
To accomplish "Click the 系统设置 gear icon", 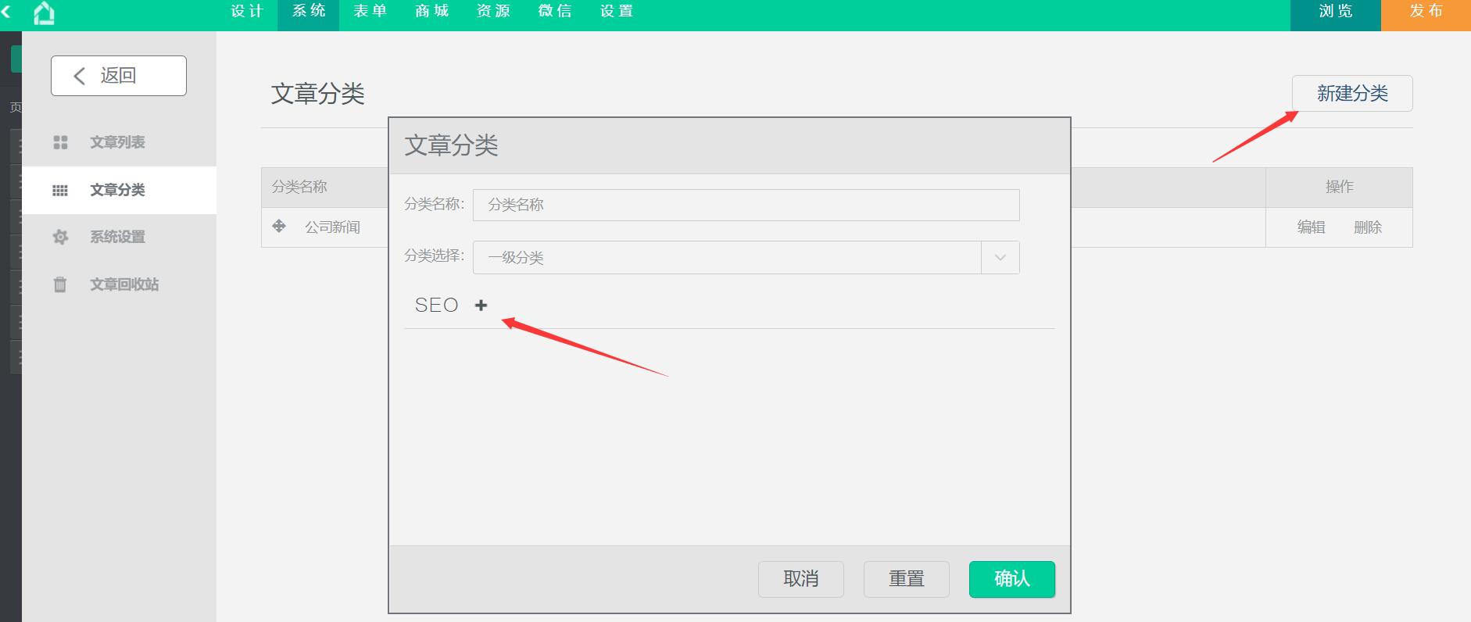I will 60,237.
